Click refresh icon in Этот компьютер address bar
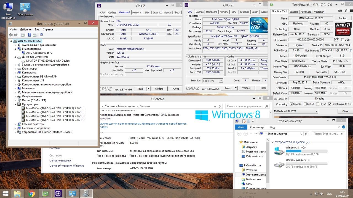This screenshot has width=353, height=198. 306,134
